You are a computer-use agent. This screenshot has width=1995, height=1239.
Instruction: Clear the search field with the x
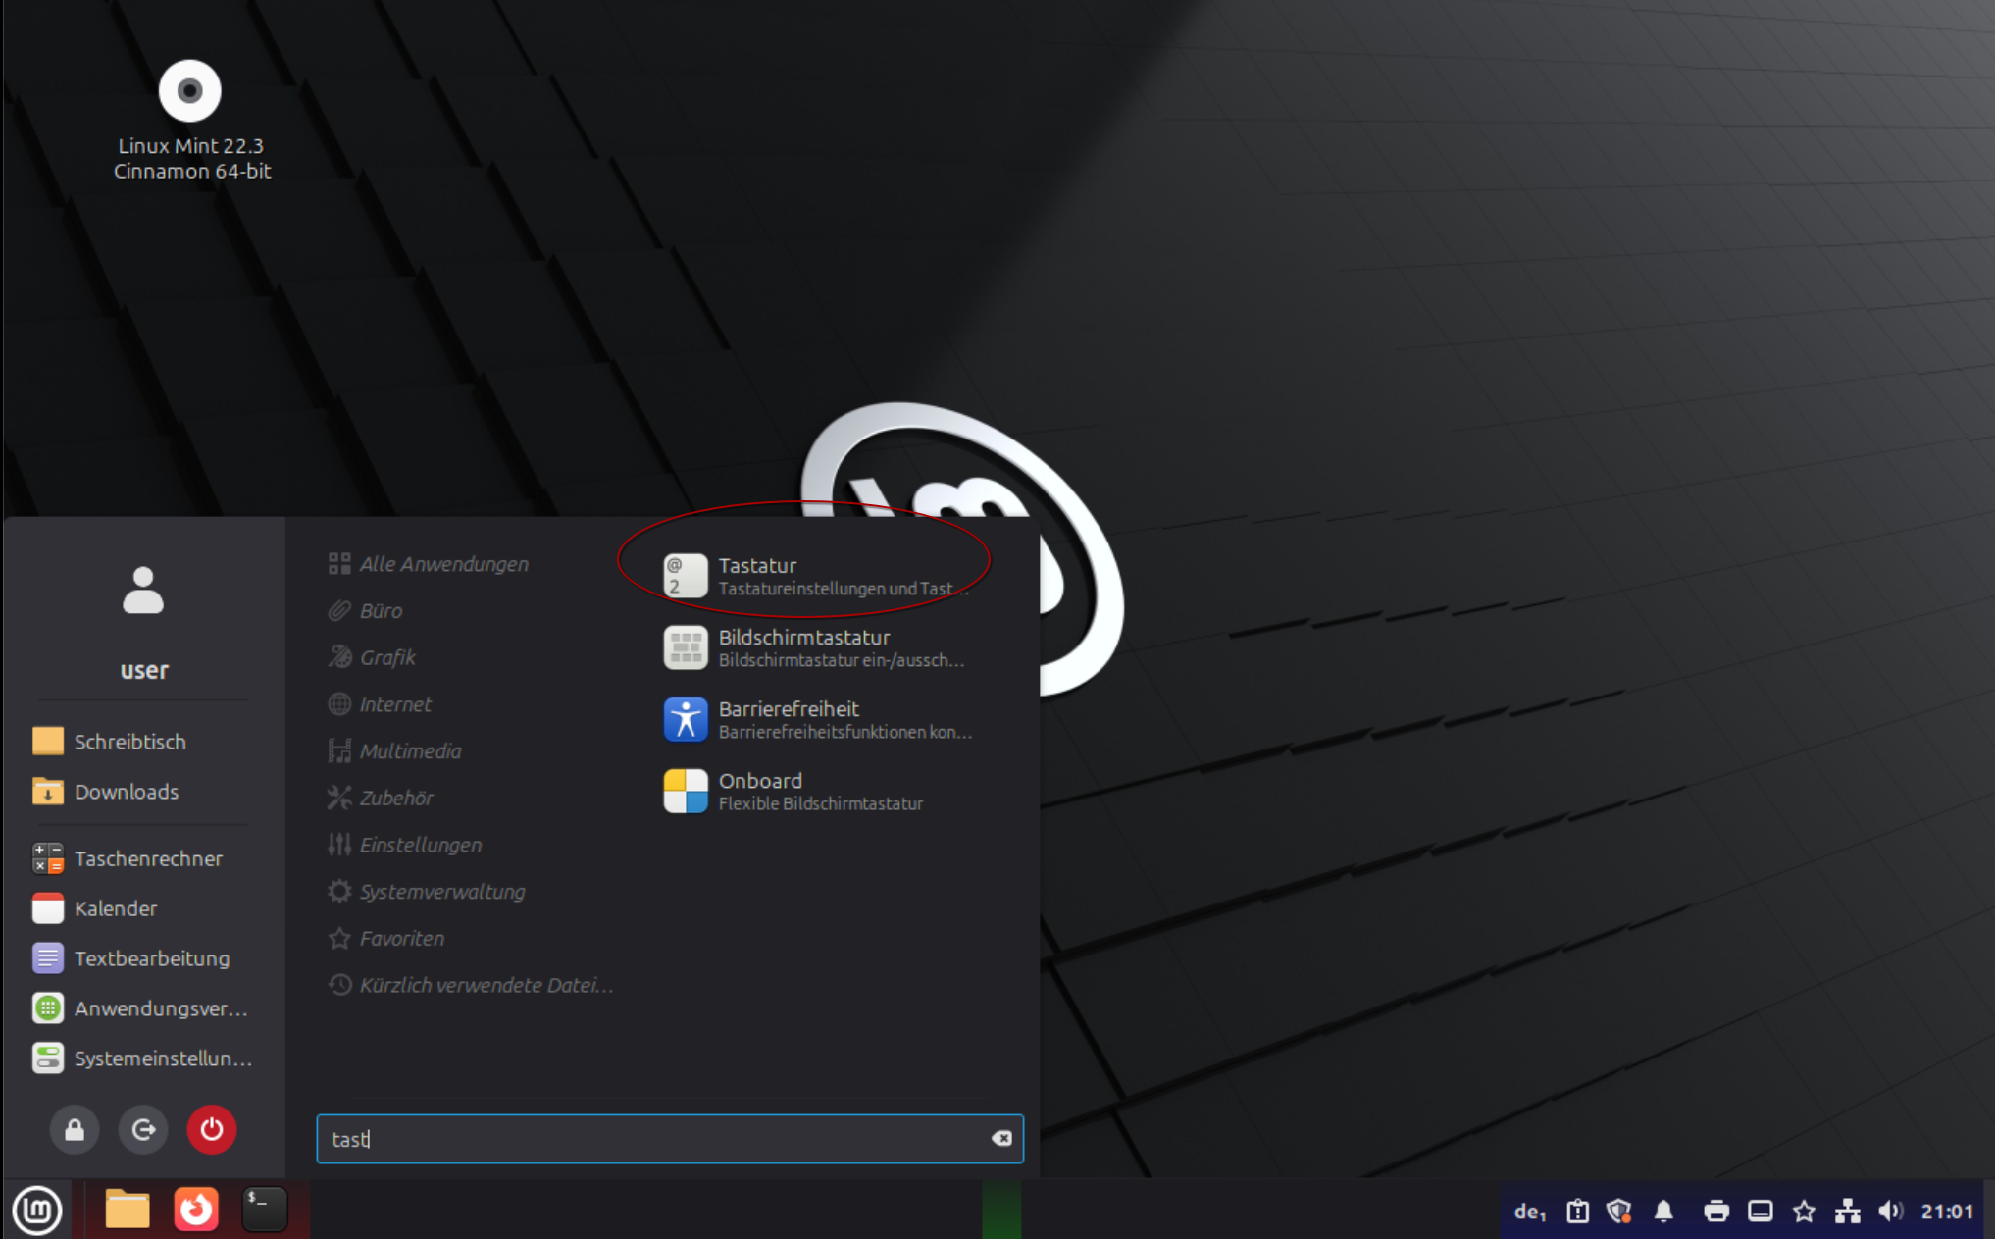[1001, 1138]
